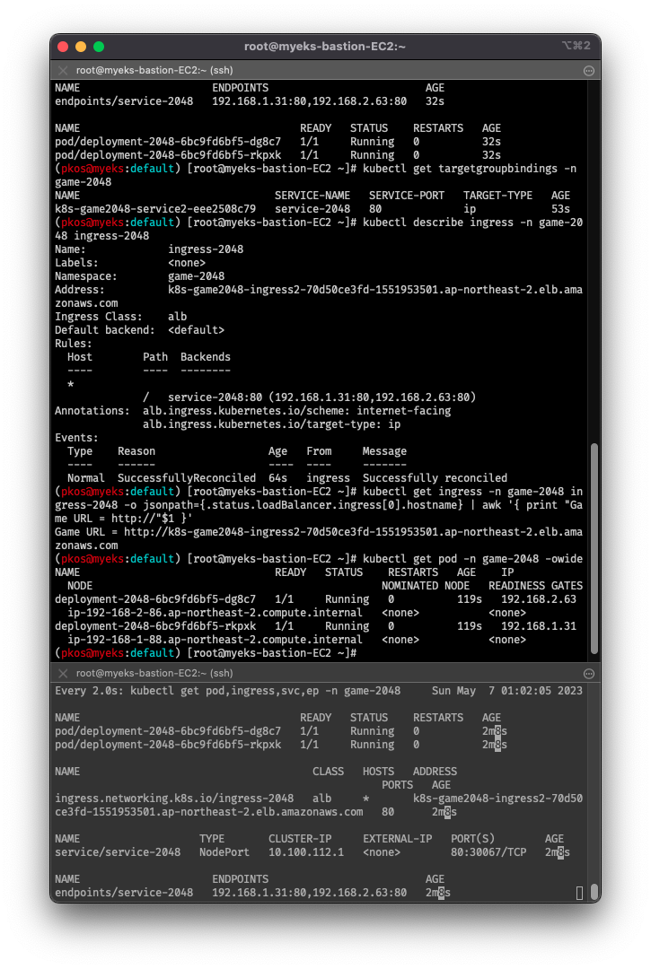
Task: Click endpoints/service-2048 in the bottom pane
Action: point(124,893)
